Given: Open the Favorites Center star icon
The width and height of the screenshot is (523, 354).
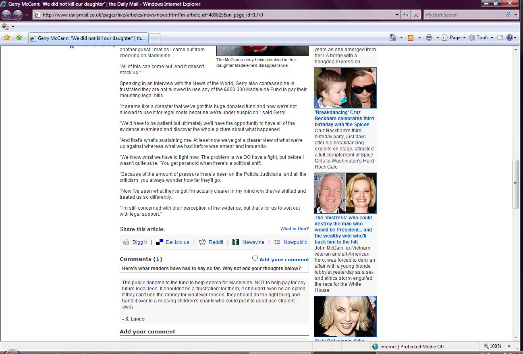Looking at the screenshot, I should 6,37.
